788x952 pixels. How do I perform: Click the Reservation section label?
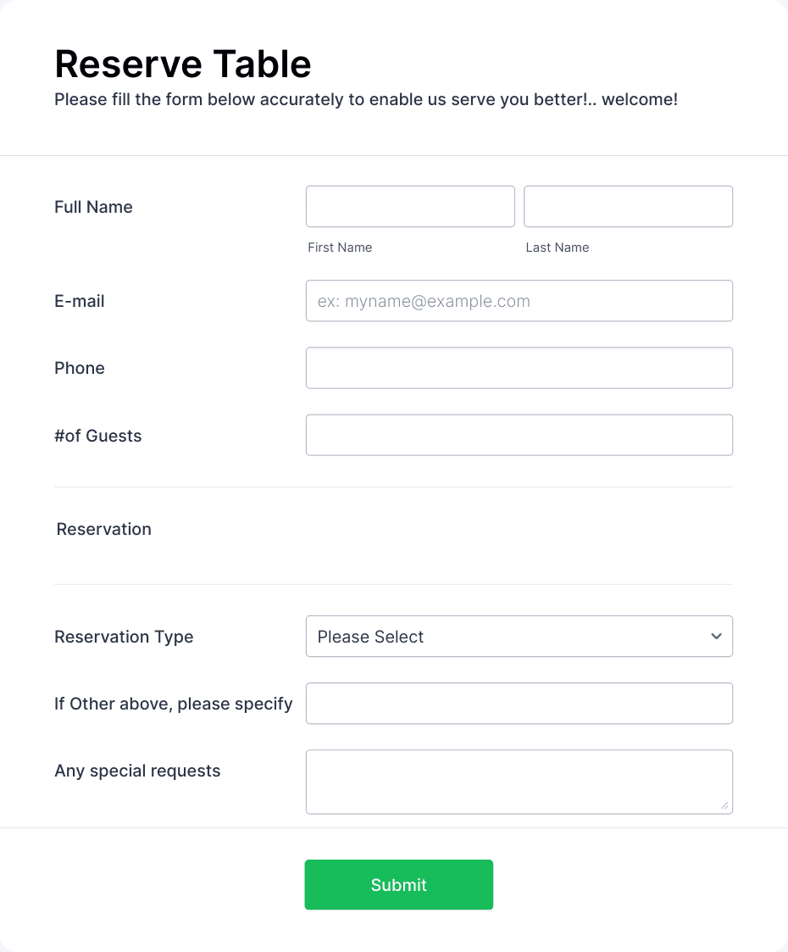(x=103, y=528)
